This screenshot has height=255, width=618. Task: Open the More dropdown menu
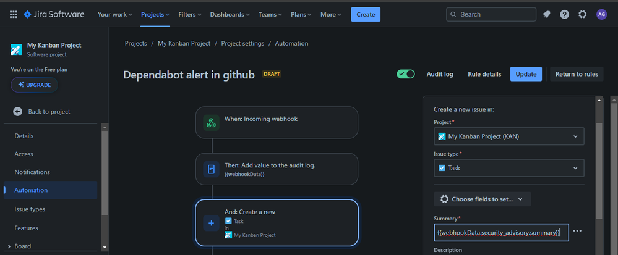tap(331, 15)
